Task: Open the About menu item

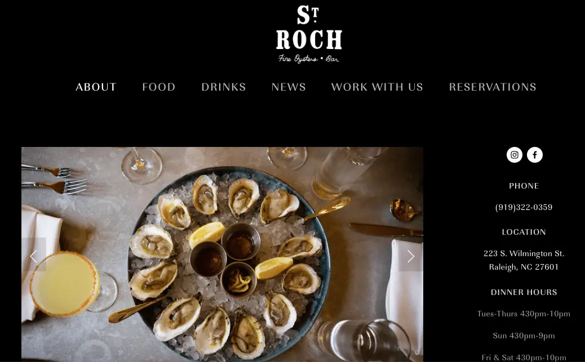Action: [x=96, y=87]
